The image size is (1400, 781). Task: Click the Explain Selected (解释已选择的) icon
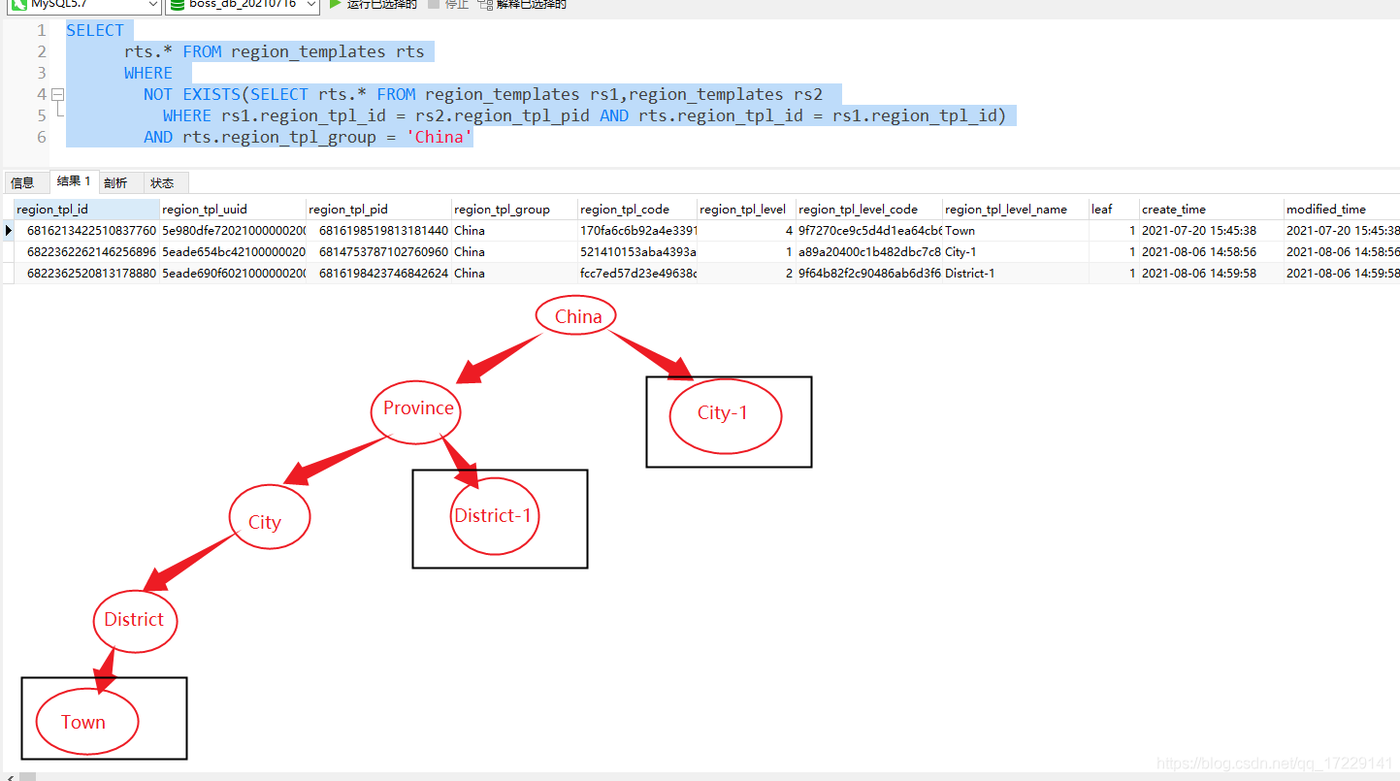click(482, 7)
